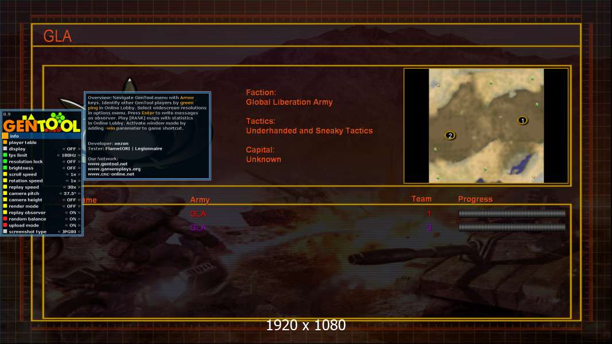This screenshot has width=612, height=344.
Task: Click right arrow of camera pitch
Action: (x=79, y=194)
